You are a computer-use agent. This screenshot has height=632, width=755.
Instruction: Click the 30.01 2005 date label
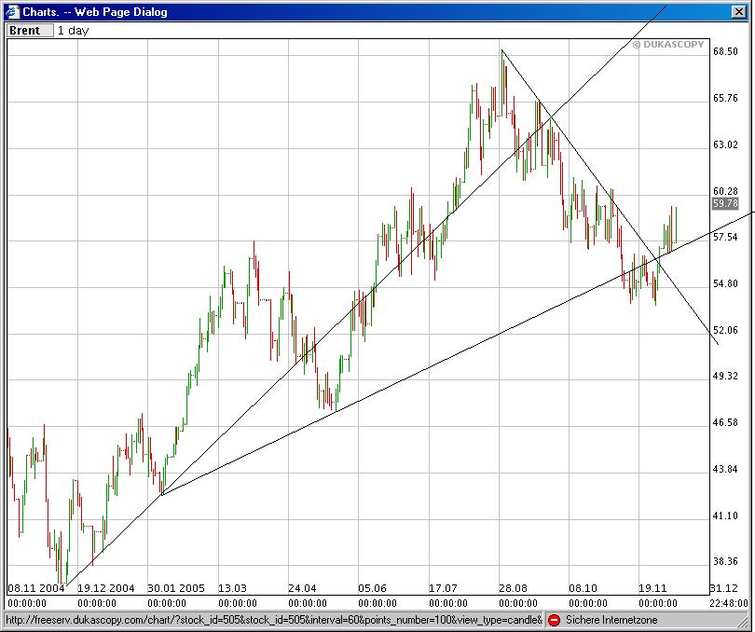176,588
